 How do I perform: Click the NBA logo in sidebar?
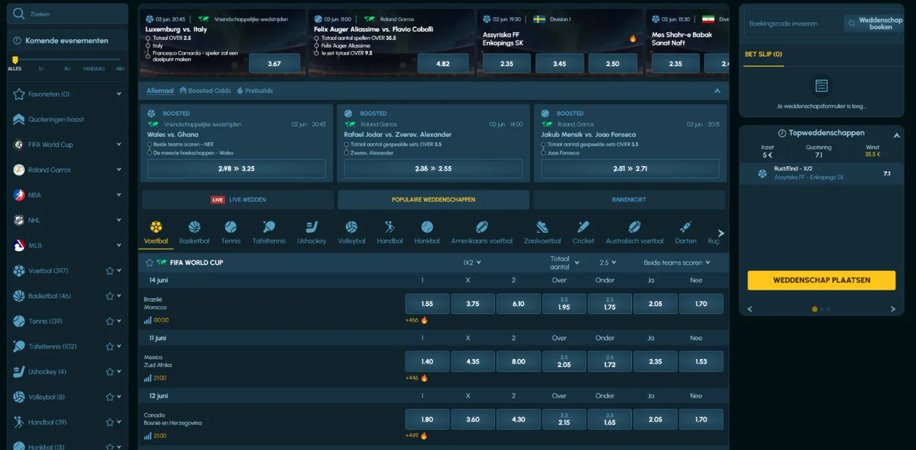click(x=19, y=195)
